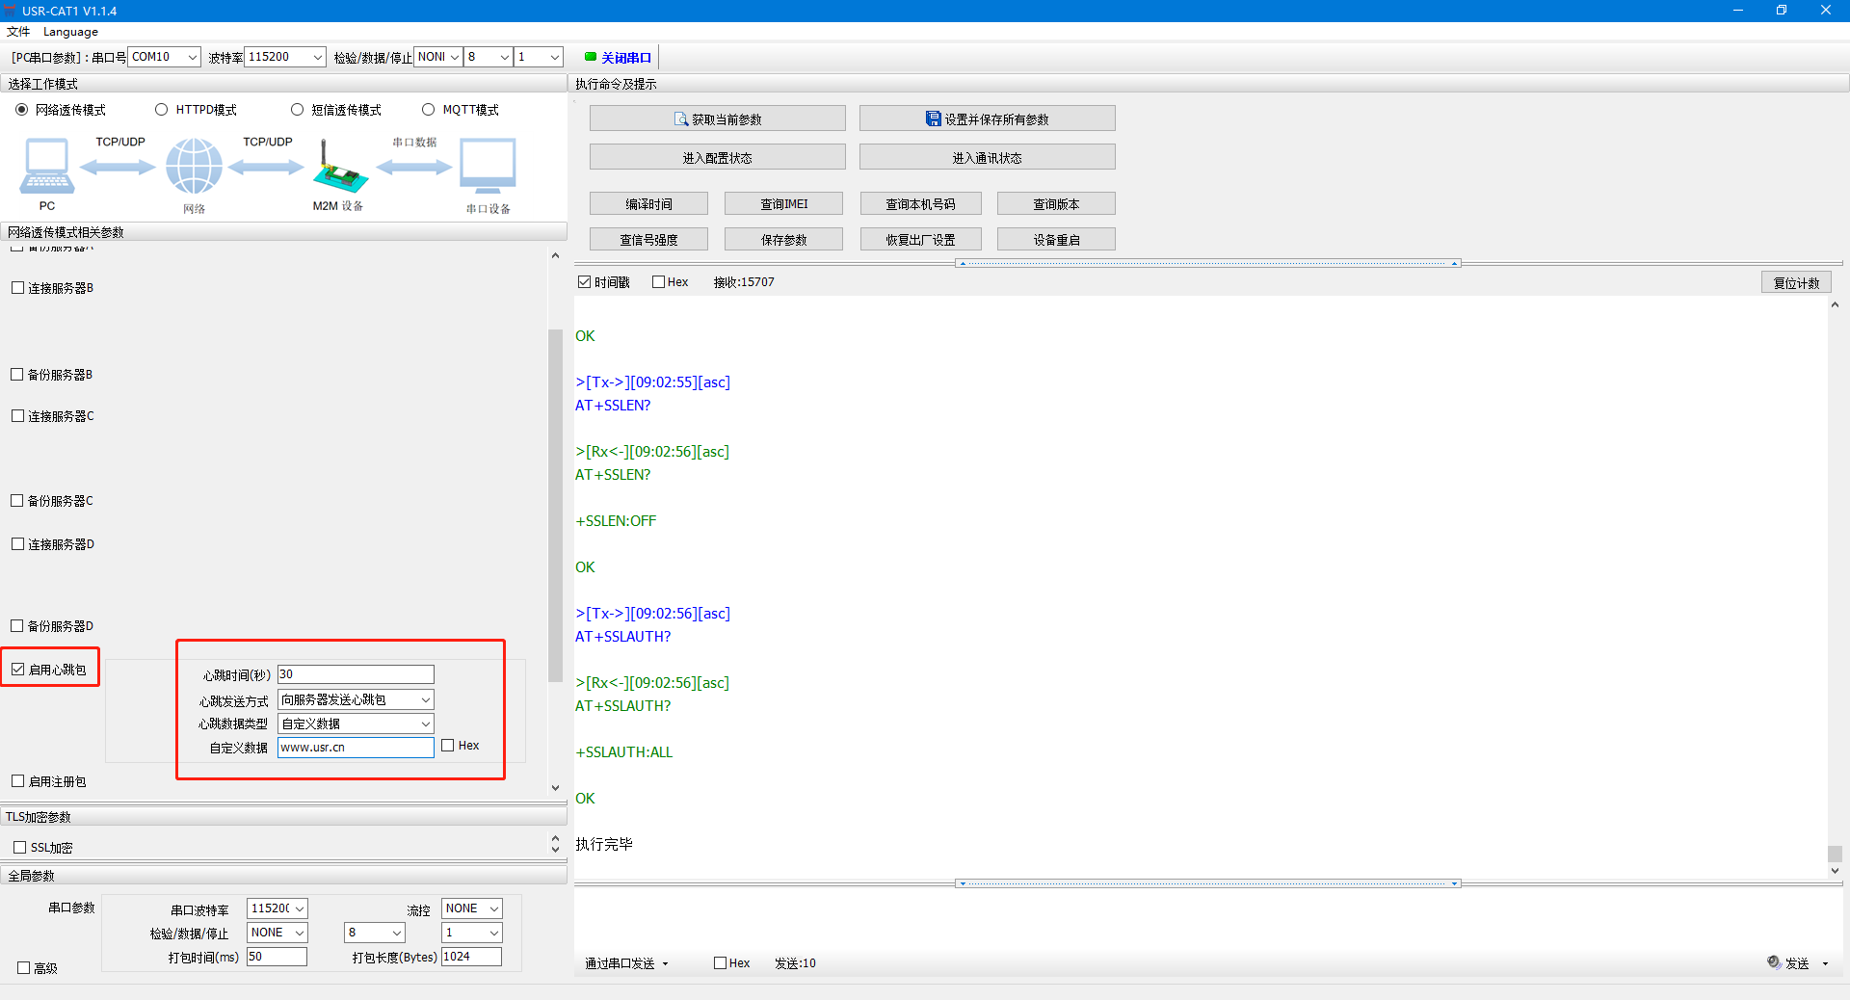1850x1000 pixels.
Task: Click the custom data www.usr.cn field
Action: point(355,748)
